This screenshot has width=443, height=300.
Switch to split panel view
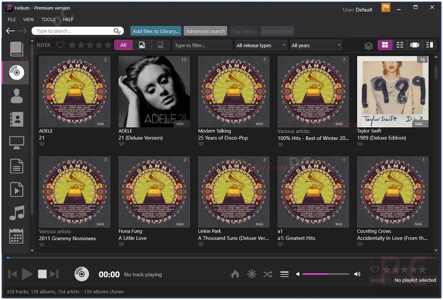click(430, 45)
